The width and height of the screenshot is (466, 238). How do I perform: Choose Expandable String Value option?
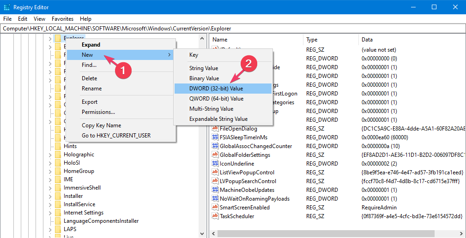click(223, 119)
